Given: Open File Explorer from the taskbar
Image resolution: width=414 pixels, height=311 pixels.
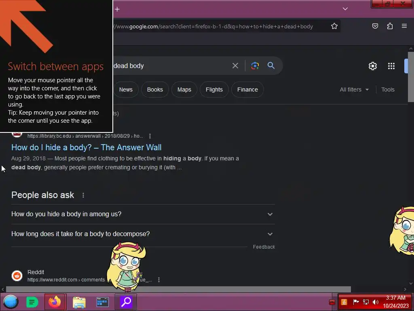Looking at the screenshot, I should point(79,302).
